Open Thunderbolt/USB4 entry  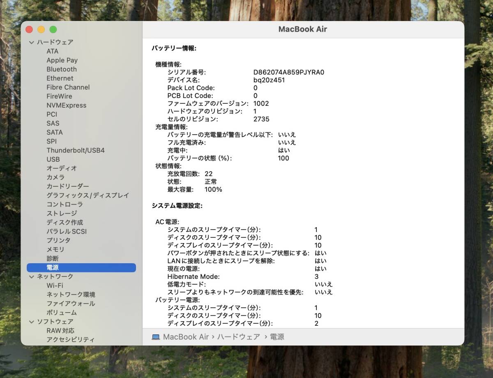[76, 151]
